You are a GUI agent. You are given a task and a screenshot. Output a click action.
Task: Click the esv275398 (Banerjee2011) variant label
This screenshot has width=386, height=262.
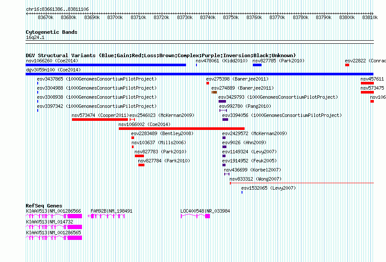pos(237,79)
